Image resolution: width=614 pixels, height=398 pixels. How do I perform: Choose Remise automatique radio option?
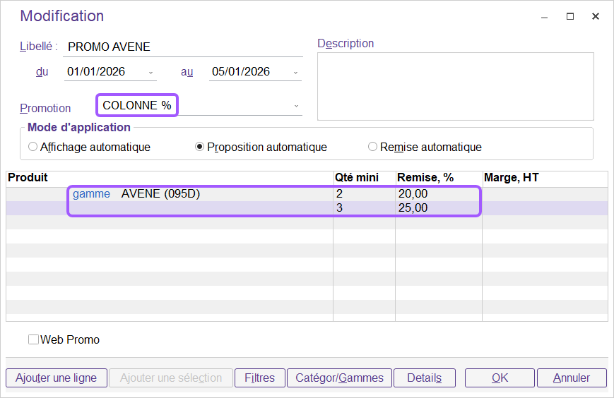point(372,147)
